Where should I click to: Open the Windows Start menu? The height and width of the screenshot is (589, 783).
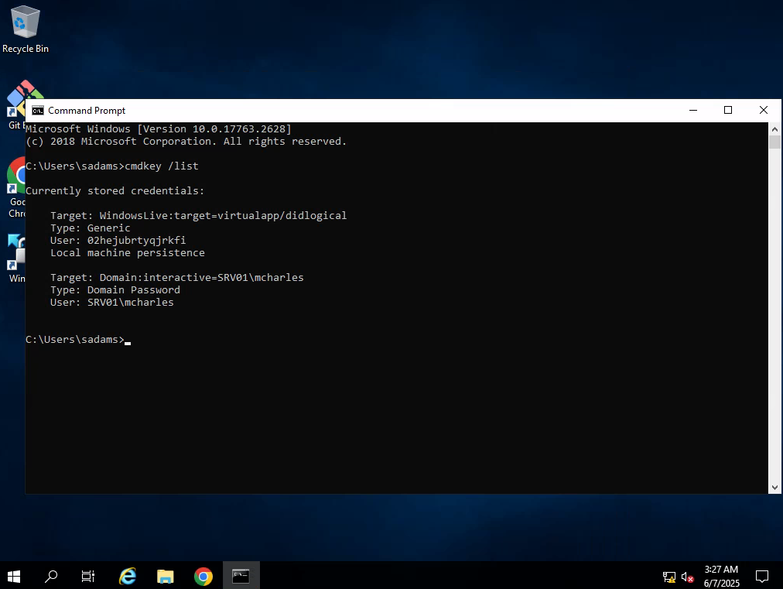coord(13,576)
